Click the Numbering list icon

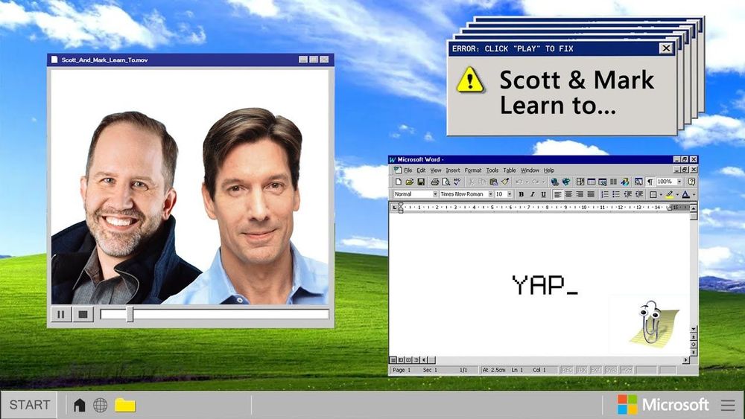(x=605, y=194)
